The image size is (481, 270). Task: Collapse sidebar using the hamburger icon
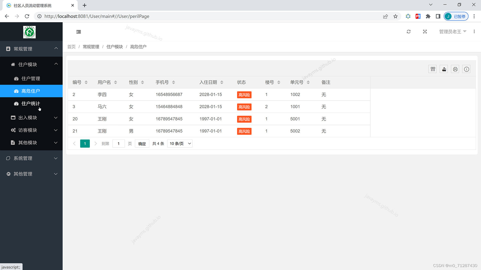click(x=79, y=32)
